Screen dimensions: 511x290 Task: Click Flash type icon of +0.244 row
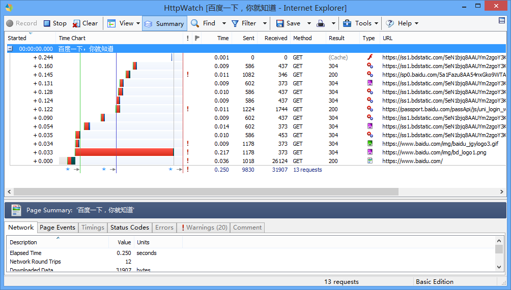(370, 57)
